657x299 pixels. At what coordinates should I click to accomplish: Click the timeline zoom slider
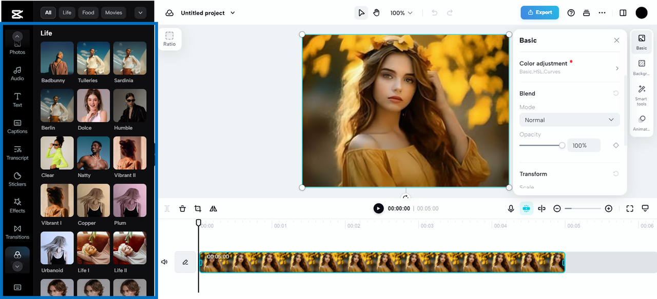click(x=583, y=208)
